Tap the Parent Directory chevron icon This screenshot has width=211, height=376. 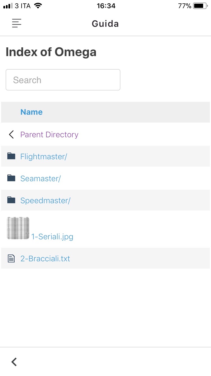tap(11, 134)
